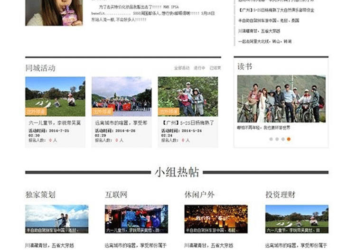The width and height of the screenshot is (356, 250).
Task: Open 川滇藏青甘，五省大穿越 under 休闲户外
Action: pyautogui.click(x=209, y=245)
